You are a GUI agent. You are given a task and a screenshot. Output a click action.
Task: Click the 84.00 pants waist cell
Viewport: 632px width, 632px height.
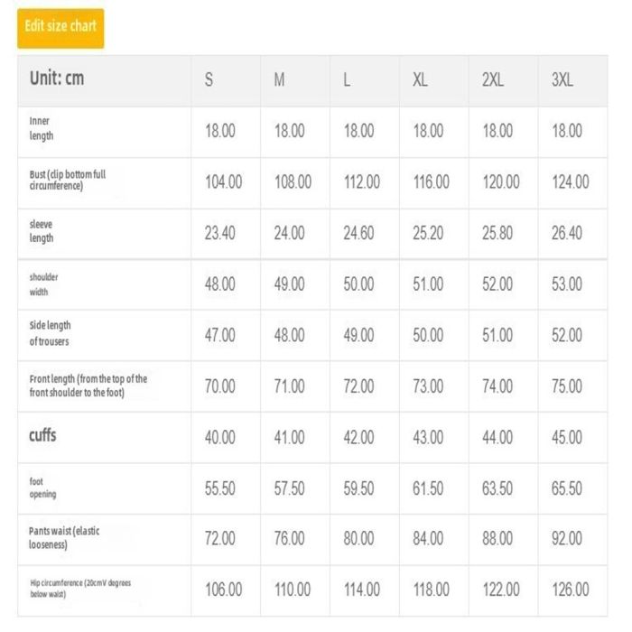pyautogui.click(x=429, y=539)
